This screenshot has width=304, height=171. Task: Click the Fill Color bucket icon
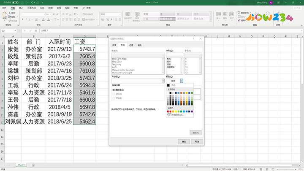coord(43,19)
